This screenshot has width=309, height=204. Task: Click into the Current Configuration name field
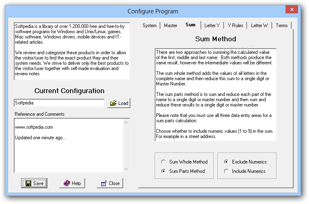[x=59, y=103]
